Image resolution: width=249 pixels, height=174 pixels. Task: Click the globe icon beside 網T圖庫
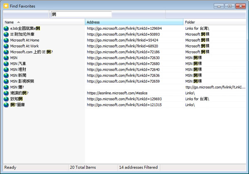click(6, 105)
